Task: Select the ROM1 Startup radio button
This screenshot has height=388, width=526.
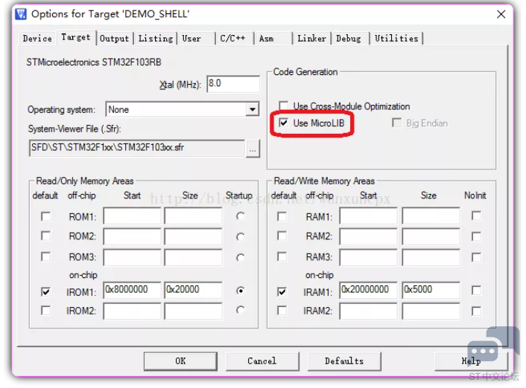Action: [239, 216]
